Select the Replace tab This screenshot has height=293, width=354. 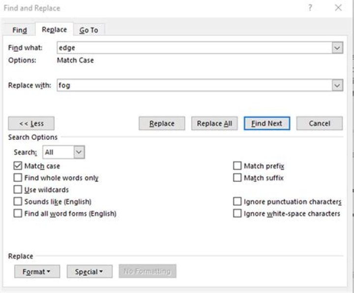coord(55,30)
